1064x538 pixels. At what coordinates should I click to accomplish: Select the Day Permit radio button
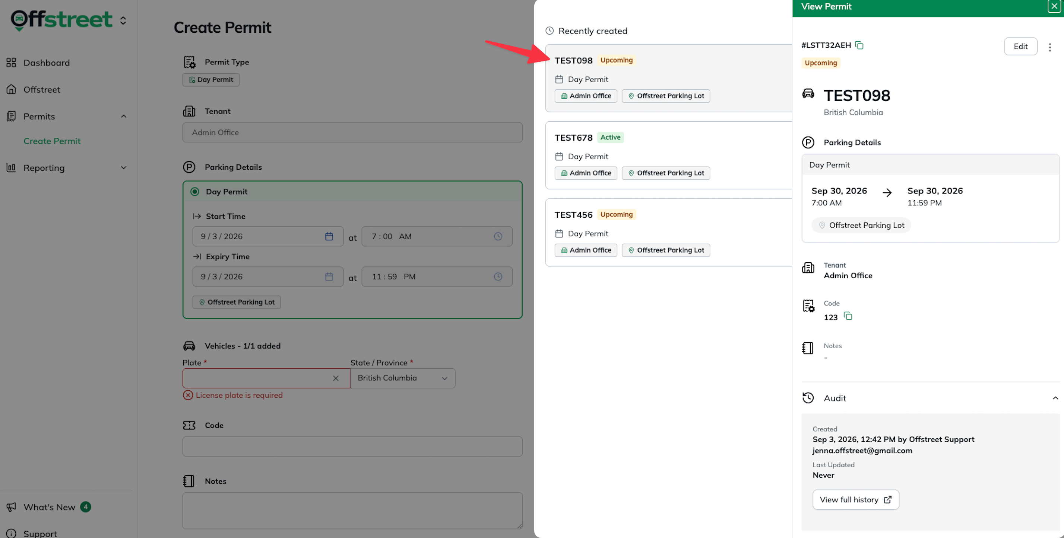click(194, 192)
